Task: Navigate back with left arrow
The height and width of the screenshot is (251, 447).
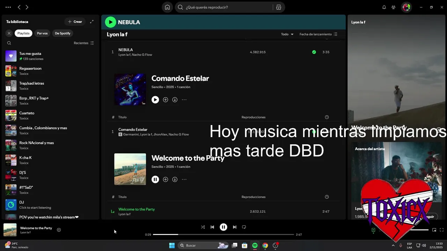Action: pyautogui.click(x=19, y=7)
